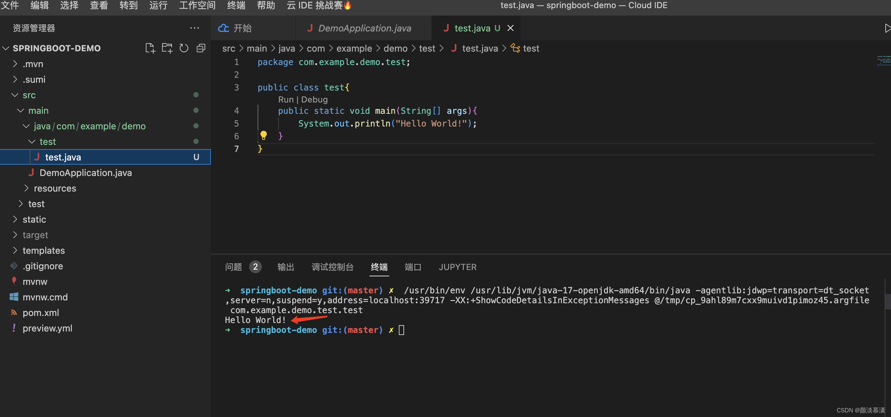This screenshot has height=417, width=891.
Task: Click the run triangle icon in editor toolbar
Action: [x=887, y=28]
